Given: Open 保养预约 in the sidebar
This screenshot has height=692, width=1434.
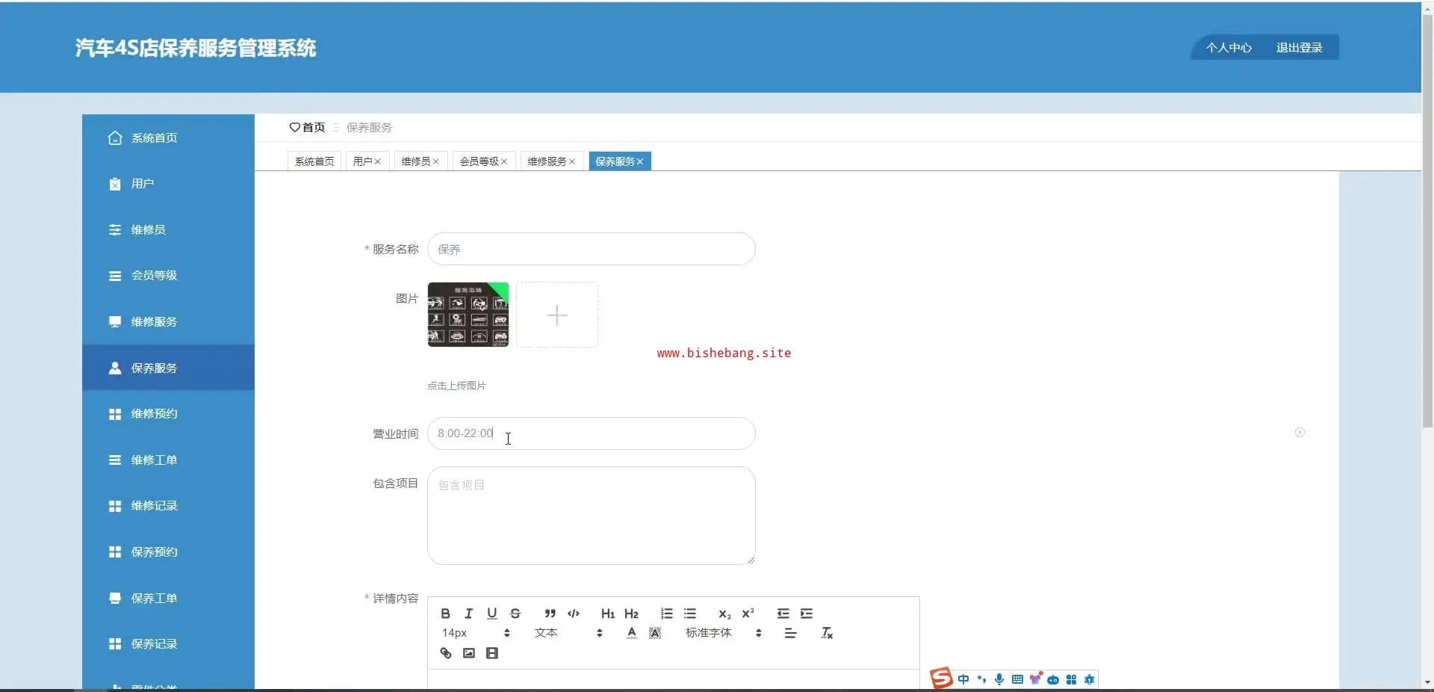Looking at the screenshot, I should [x=168, y=552].
